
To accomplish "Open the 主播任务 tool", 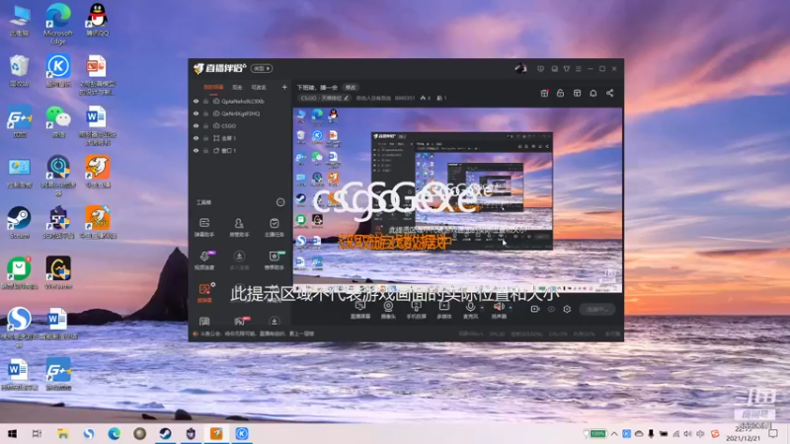I will point(275,227).
